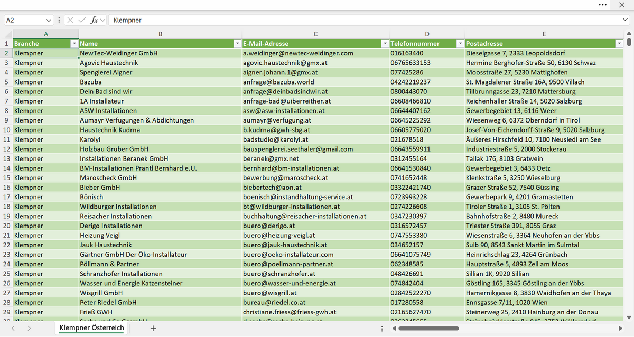Expand the formula bar with the chevron
Viewport: 634px width, 337px height.
click(x=625, y=20)
